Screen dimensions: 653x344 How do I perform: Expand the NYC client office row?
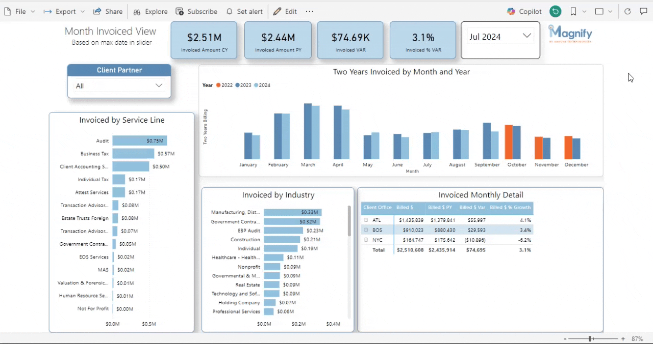coord(366,240)
